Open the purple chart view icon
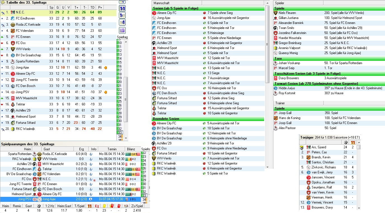The width and height of the screenshot is (385, 213). point(122,30)
